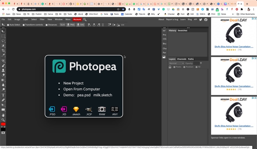Click the RAW camera format icon
Viewport: 257px width, 149px height.
pyautogui.click(x=102, y=111)
